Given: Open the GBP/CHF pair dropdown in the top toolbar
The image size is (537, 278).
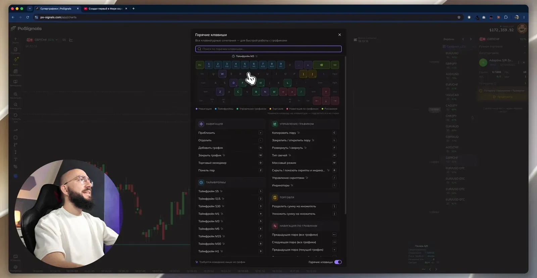Looking at the screenshot, I should (x=42, y=40).
